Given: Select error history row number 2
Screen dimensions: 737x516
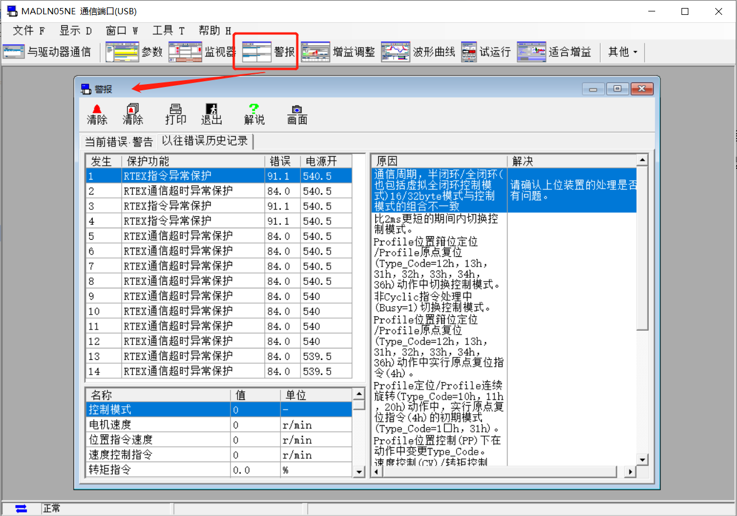Looking at the screenshot, I should point(219,190).
